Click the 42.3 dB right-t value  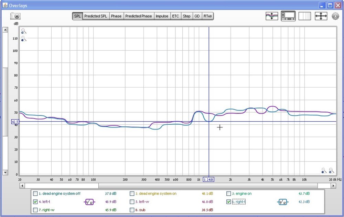coord(304,202)
